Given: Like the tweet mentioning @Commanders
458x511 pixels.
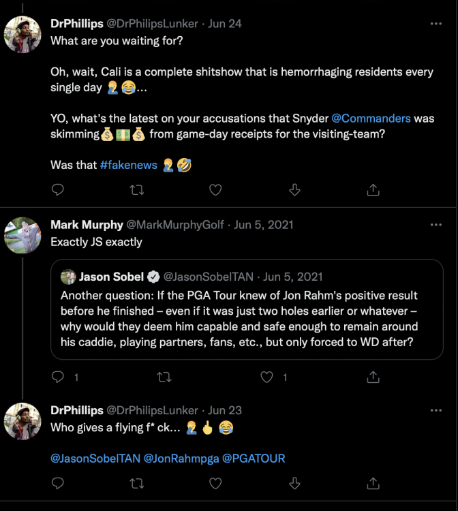Looking at the screenshot, I should click(215, 190).
